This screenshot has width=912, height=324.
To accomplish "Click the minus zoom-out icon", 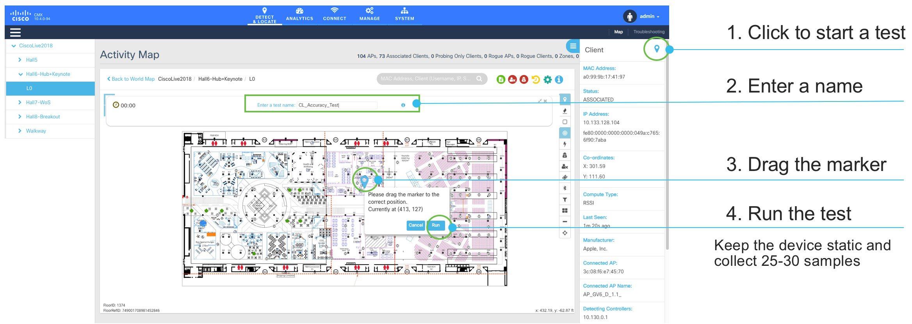I will (565, 222).
